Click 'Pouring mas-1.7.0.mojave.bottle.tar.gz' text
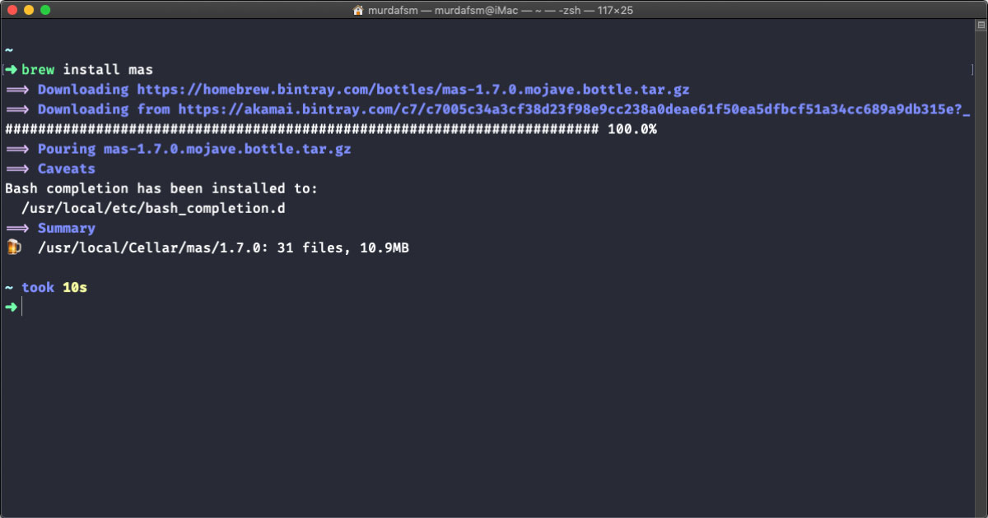 (x=194, y=149)
